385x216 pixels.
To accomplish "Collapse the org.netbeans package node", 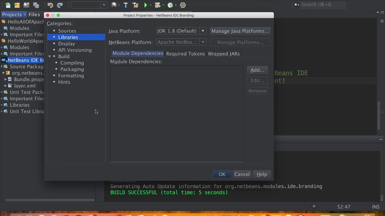I will [3, 73].
